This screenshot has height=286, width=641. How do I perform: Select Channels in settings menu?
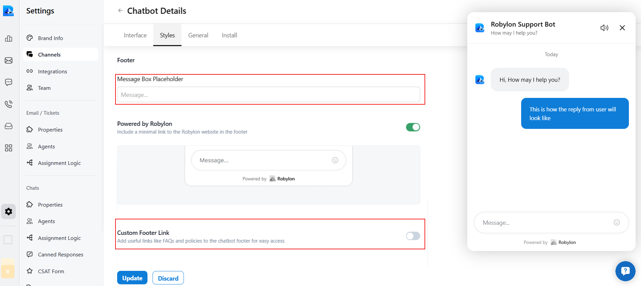(x=61, y=55)
